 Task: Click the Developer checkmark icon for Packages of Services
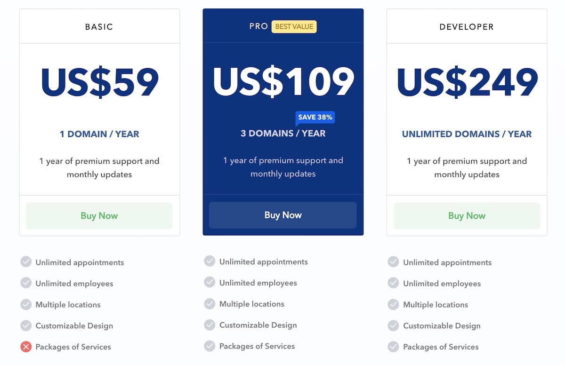[393, 347]
